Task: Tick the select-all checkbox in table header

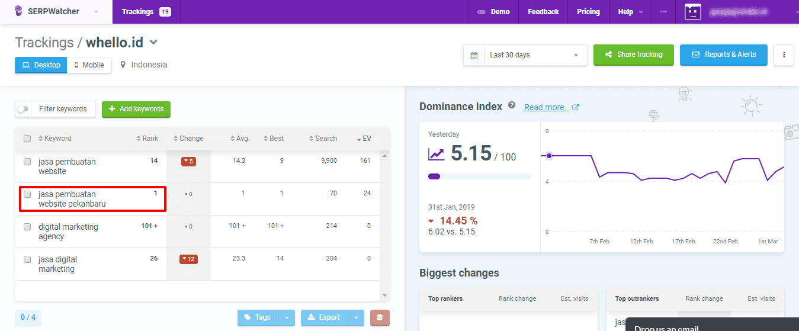Action: (x=27, y=139)
